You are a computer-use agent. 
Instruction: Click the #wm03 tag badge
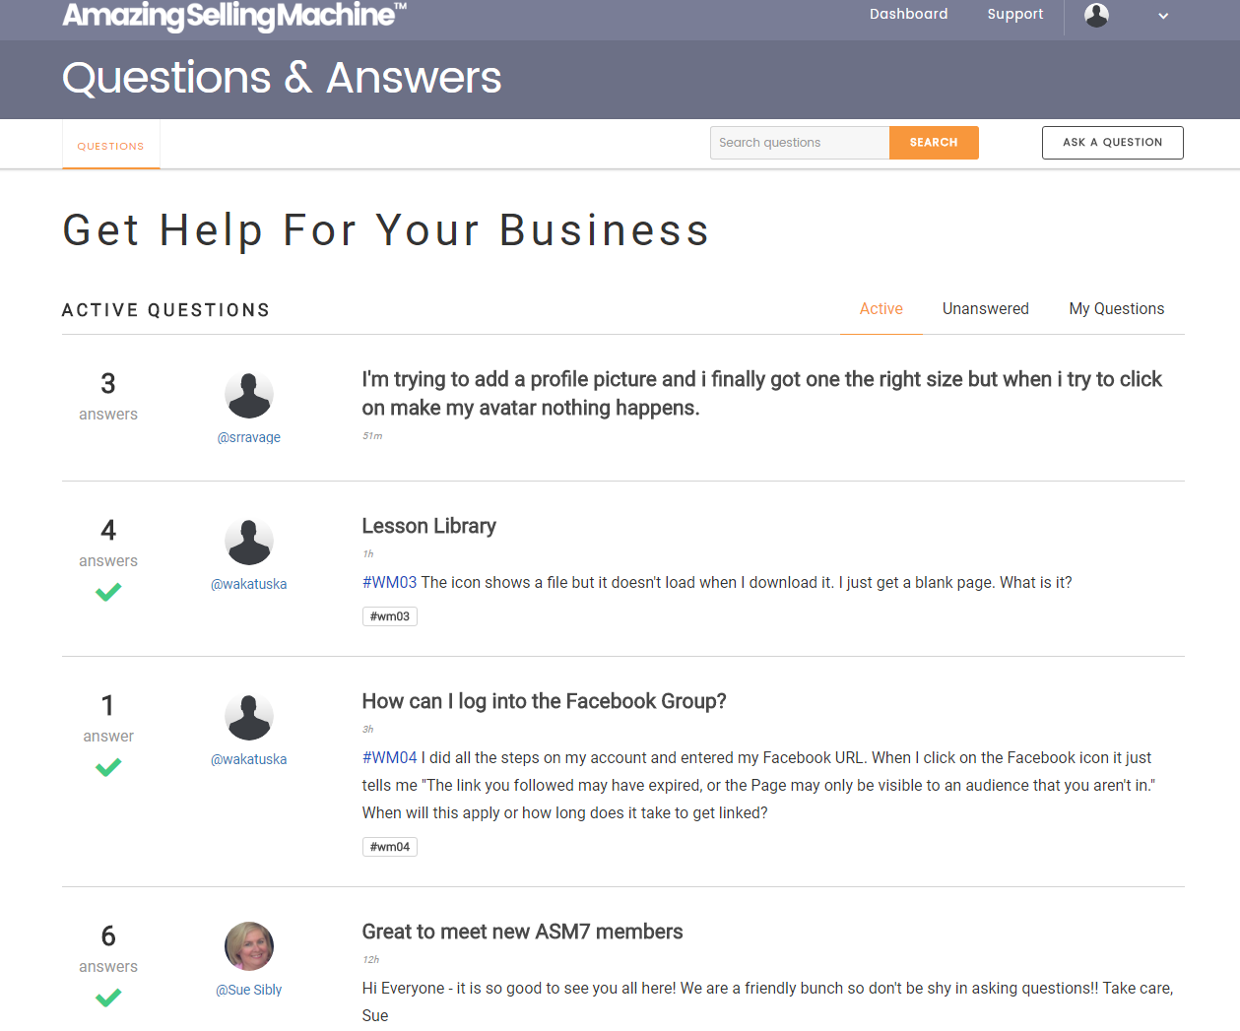coord(390,616)
